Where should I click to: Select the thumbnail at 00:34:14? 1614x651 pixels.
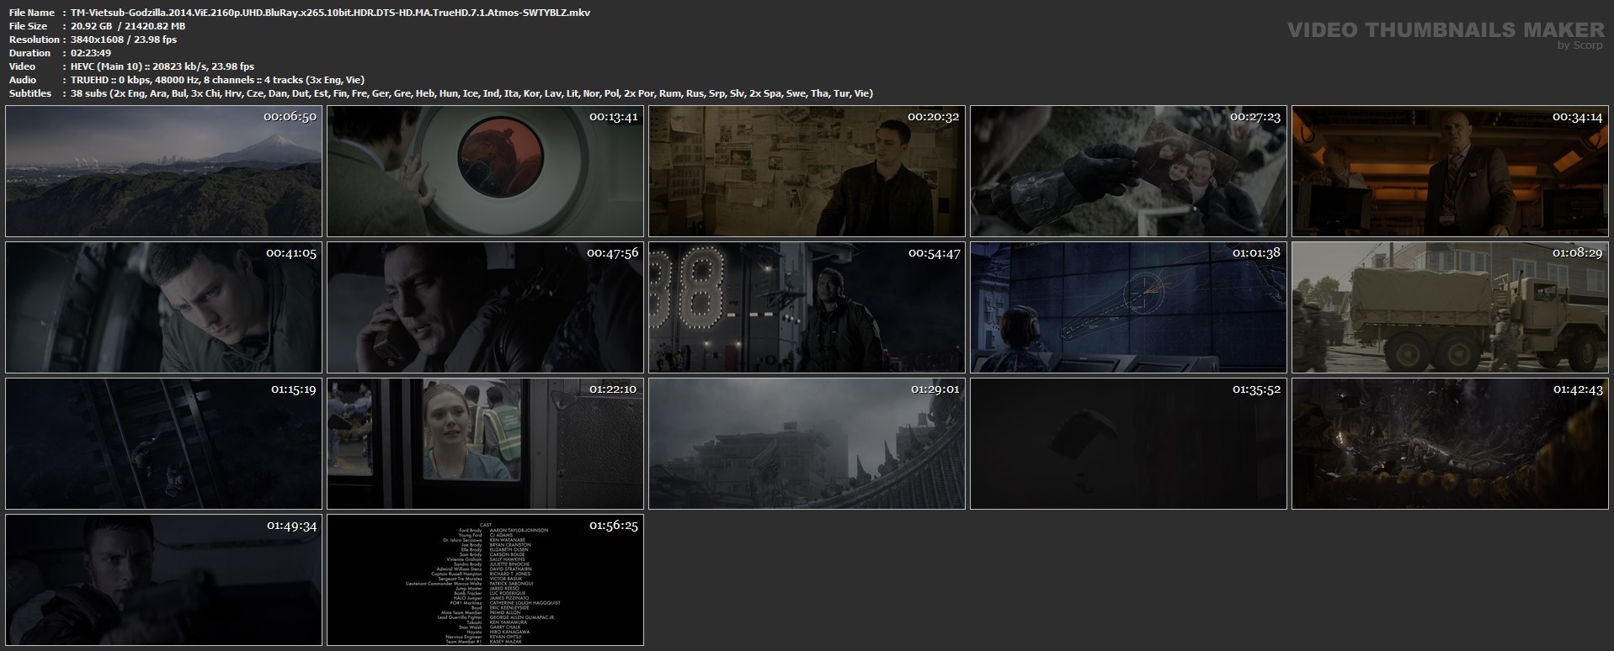(x=1451, y=172)
